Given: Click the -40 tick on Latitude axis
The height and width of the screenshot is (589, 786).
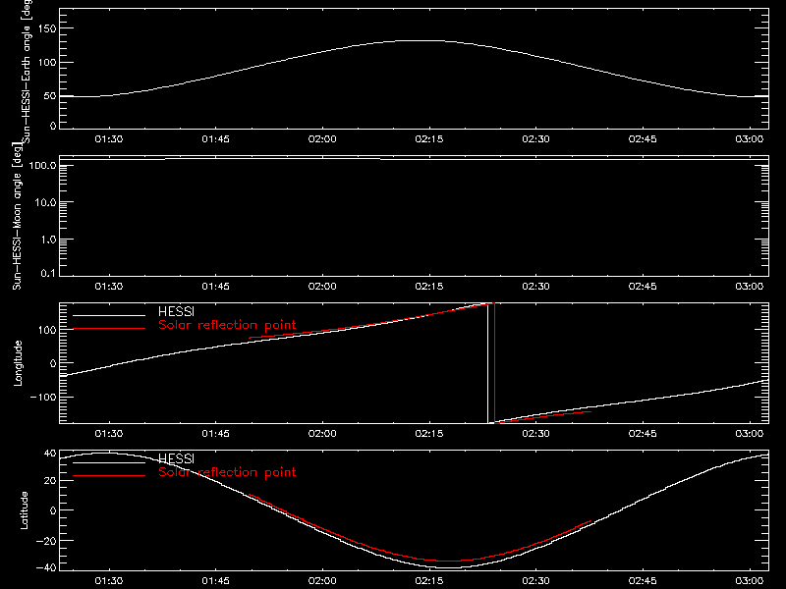Looking at the screenshot, I should click(46, 567).
